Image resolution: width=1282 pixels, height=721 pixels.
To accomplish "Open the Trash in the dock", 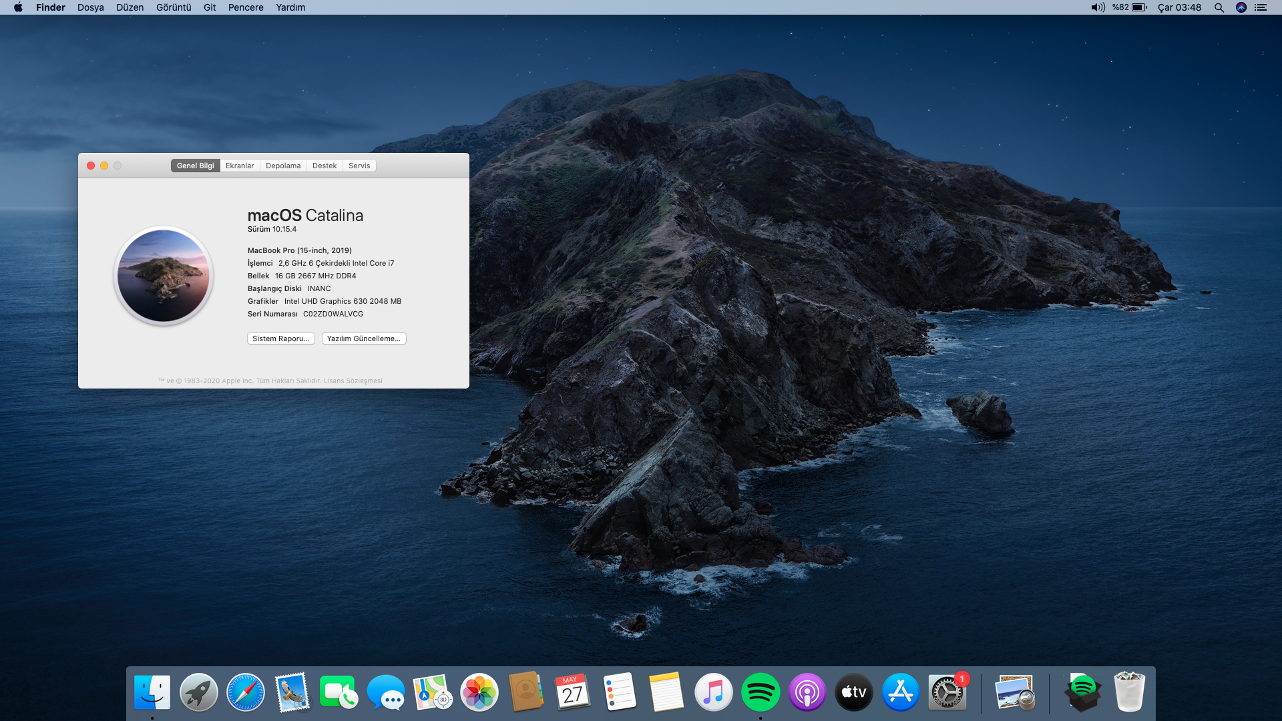I will tap(1129, 692).
